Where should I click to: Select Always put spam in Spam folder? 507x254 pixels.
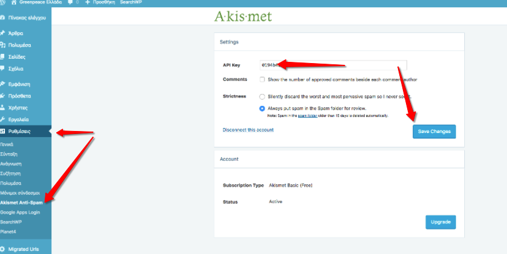tap(262, 108)
